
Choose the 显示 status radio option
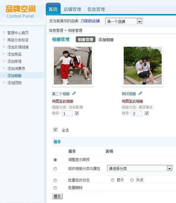click(113, 180)
